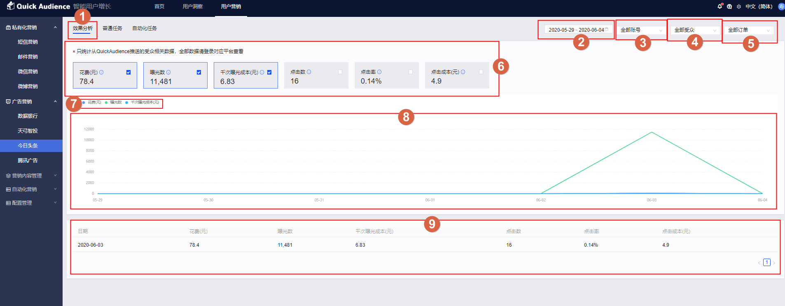Image resolution: width=785 pixels, height=306 pixels.
Task: Open 数据银行 in sidebar
Action: point(28,116)
